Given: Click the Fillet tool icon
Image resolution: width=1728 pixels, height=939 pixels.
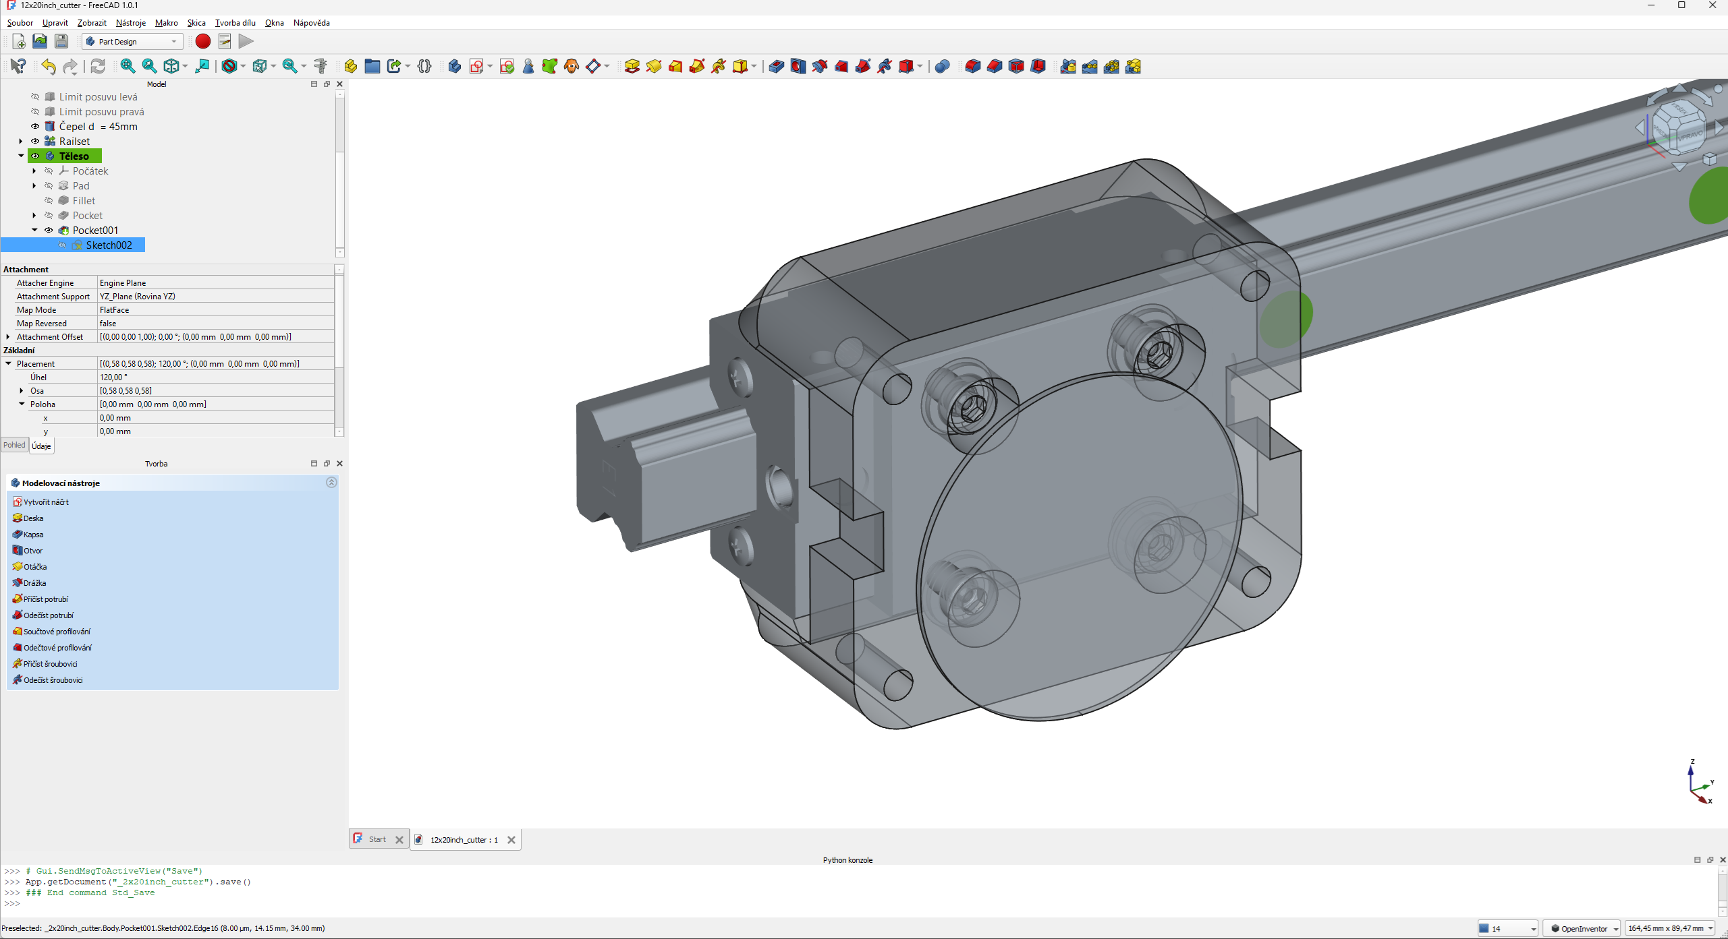Looking at the screenshot, I should point(972,66).
